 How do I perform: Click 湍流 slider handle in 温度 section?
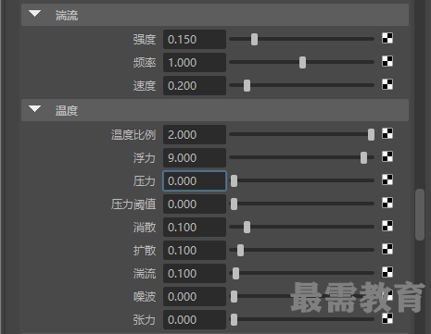tap(235, 273)
